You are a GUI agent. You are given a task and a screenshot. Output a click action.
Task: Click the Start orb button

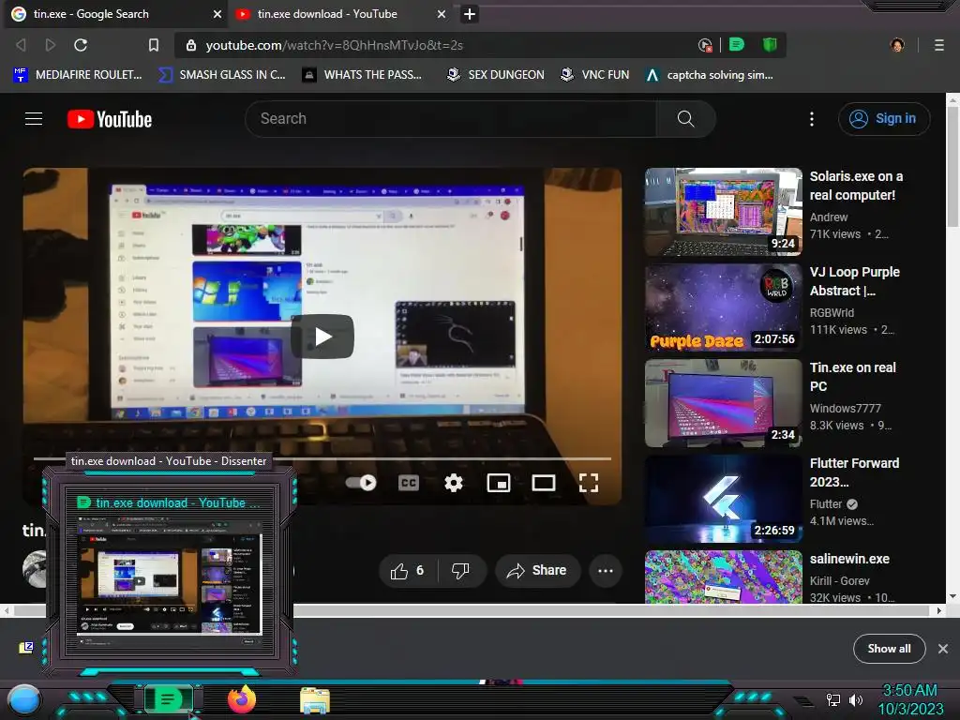tap(24, 699)
